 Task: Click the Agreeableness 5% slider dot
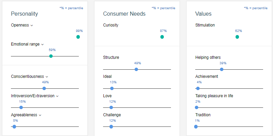14,126
